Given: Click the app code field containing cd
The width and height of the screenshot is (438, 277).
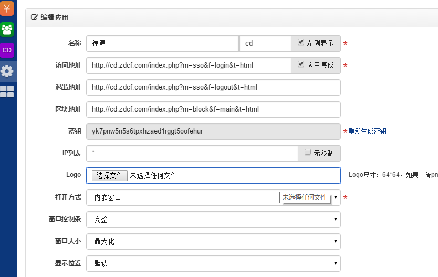Looking at the screenshot, I should coord(265,43).
